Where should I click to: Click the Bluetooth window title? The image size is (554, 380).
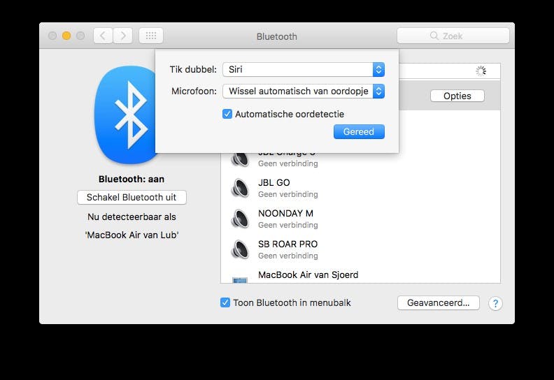click(x=276, y=36)
